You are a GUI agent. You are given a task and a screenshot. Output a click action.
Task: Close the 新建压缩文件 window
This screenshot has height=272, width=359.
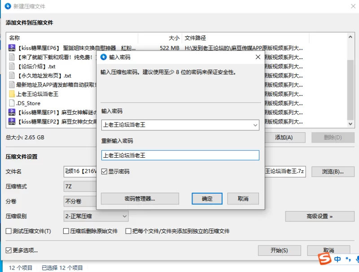pyautogui.click(x=353, y=6)
